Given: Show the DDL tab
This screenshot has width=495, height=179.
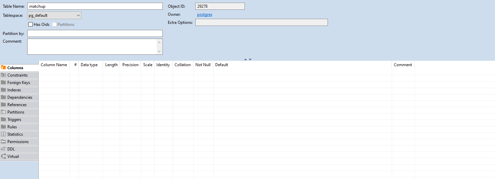Looking at the screenshot, I should [19, 149].
